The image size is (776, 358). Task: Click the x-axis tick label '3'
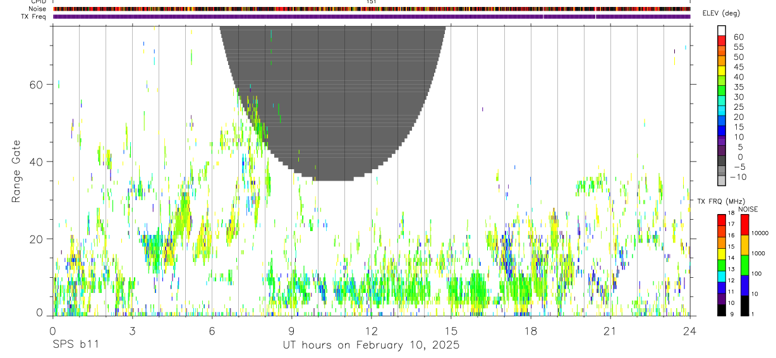(132, 331)
